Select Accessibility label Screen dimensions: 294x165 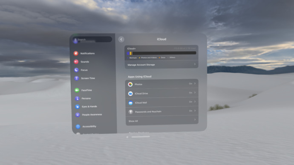[89, 126]
